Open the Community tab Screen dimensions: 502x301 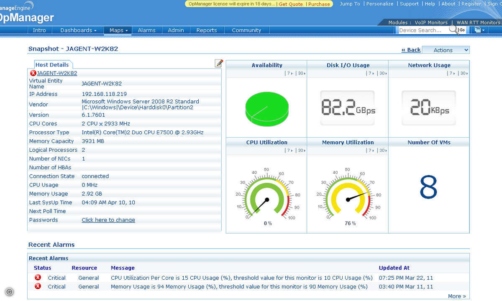click(x=246, y=30)
